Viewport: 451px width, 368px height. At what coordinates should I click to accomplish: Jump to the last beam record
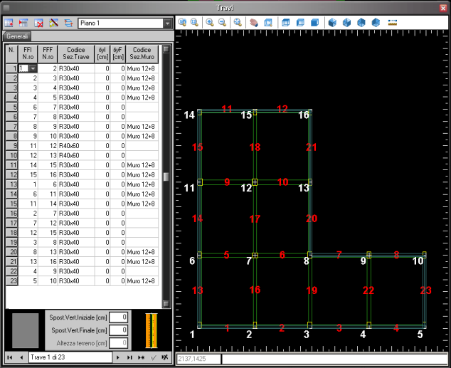[130, 357]
